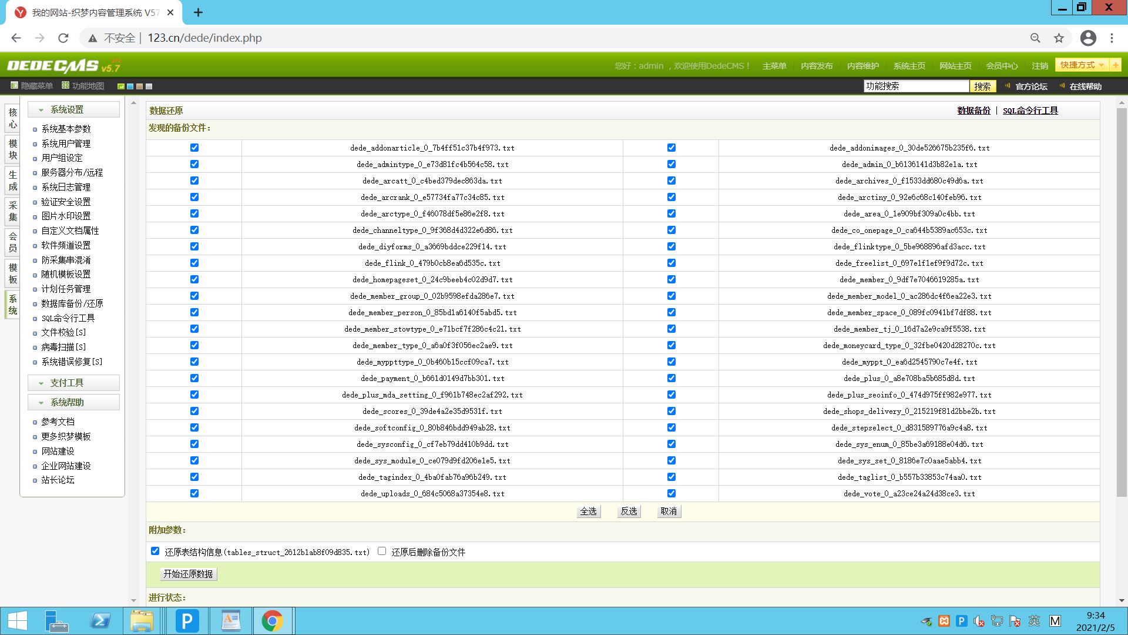Click the browser bookmark star icon
This screenshot has width=1128, height=635.
pos(1059,38)
